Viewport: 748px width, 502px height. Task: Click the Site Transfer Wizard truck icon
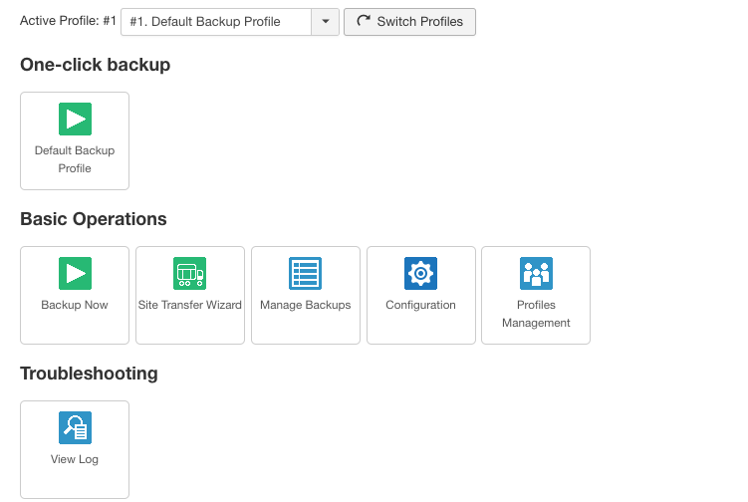pos(189,274)
